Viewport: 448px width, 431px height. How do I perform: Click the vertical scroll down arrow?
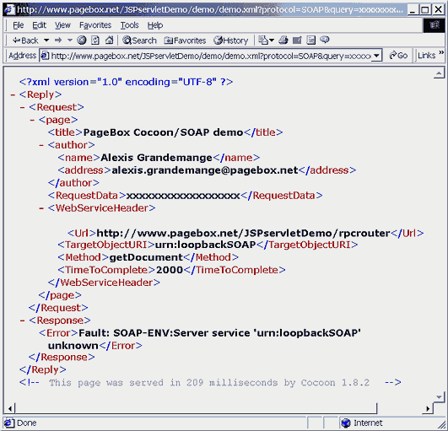pos(439,397)
